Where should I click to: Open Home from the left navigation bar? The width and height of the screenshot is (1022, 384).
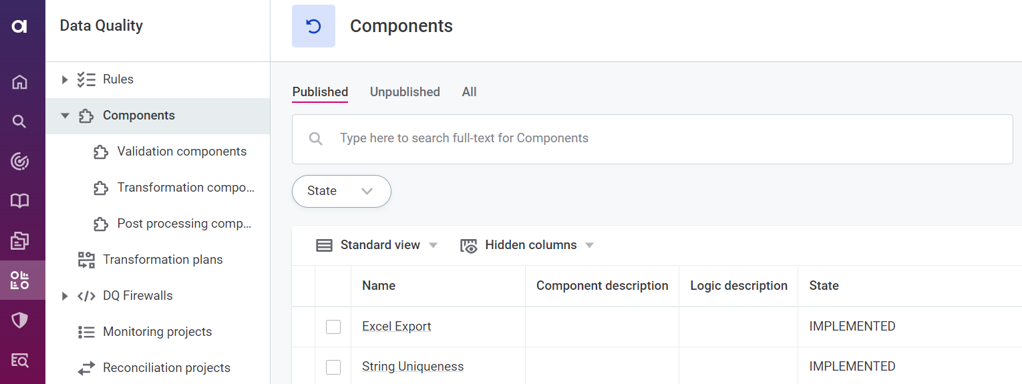coord(20,82)
